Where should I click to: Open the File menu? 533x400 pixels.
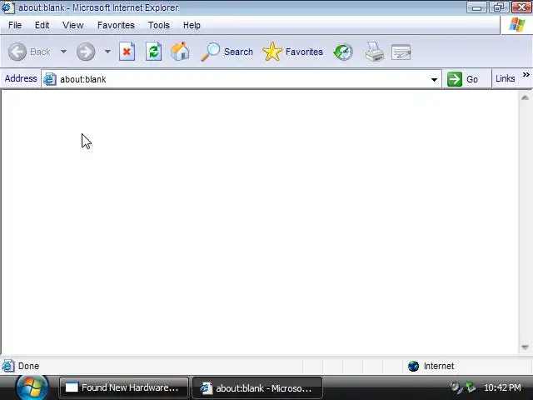point(15,25)
